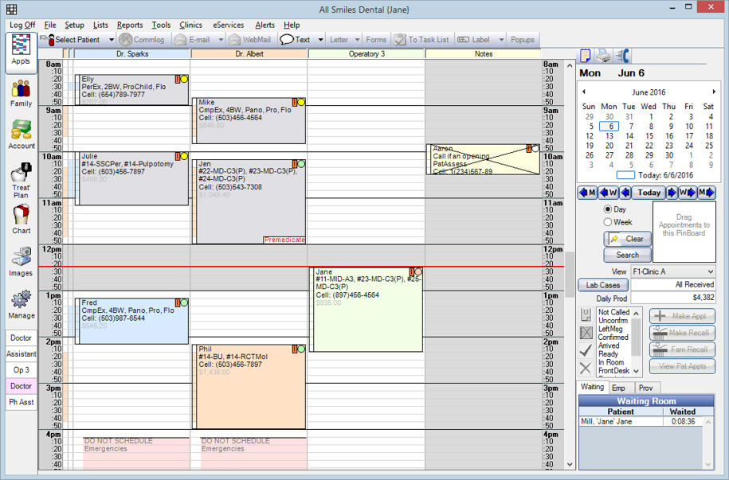Open the eServices menu

(x=229, y=25)
